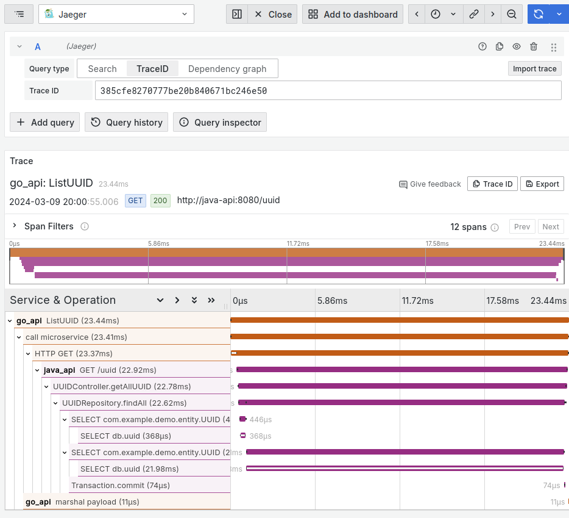Image resolution: width=569 pixels, height=518 pixels.
Task: Collapse the HTTP GET span
Action: point(28,354)
